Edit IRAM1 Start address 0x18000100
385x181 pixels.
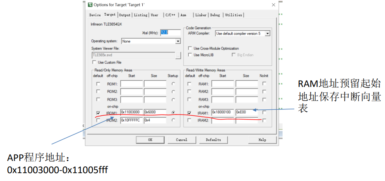(x=223, y=112)
